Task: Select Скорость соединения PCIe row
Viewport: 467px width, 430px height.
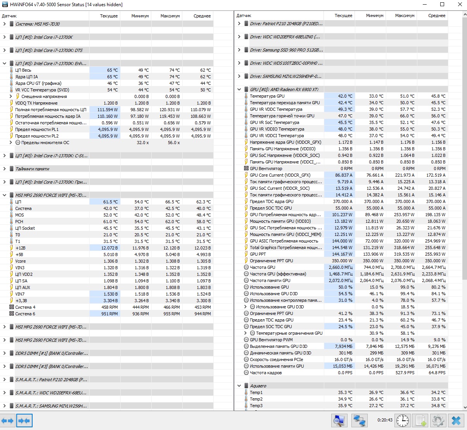Action: click(341, 359)
